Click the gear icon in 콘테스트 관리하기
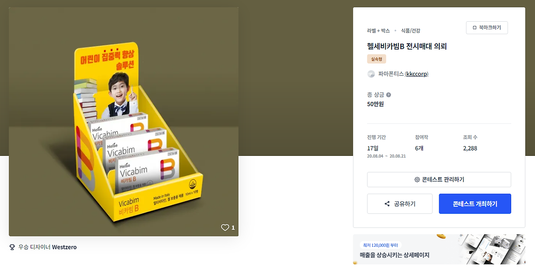Screen dimensions: 535x268 tap(417, 180)
